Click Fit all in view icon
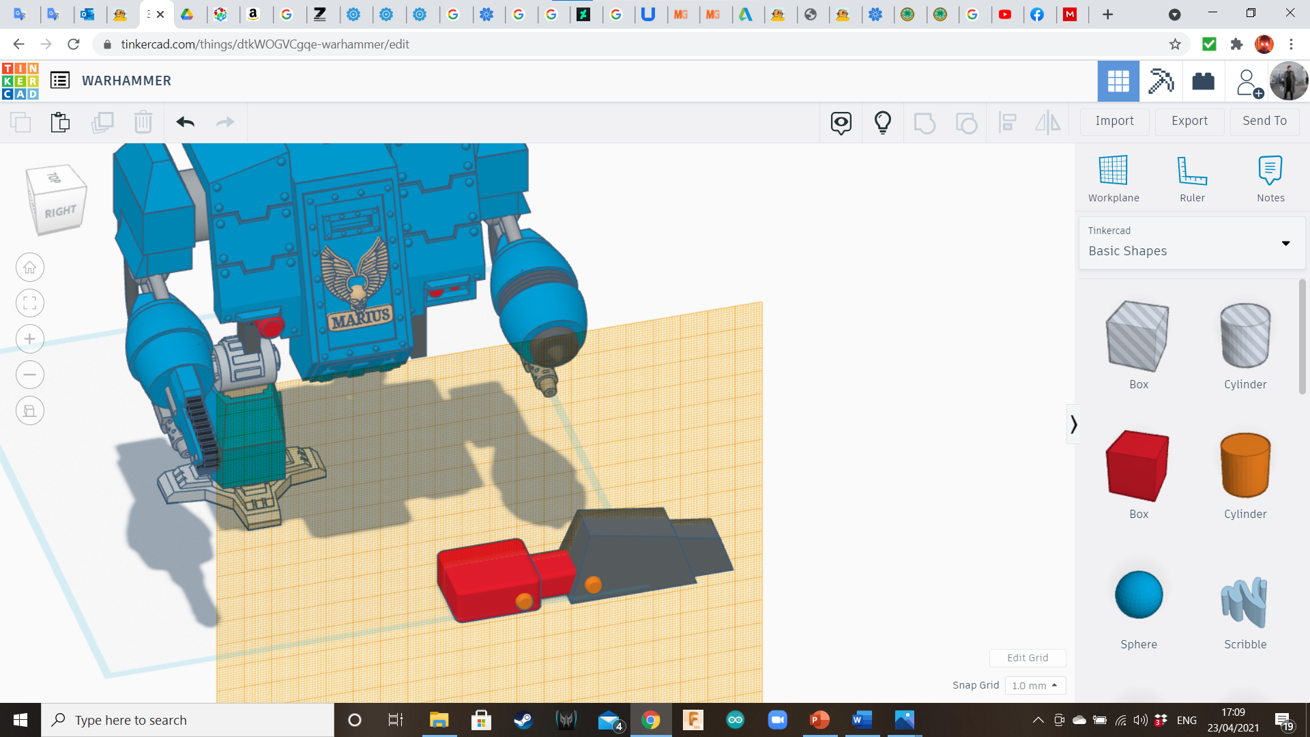The width and height of the screenshot is (1310, 737). [30, 303]
